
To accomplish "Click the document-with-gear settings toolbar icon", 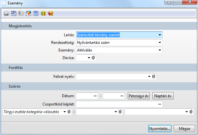I will click(x=14, y=13).
